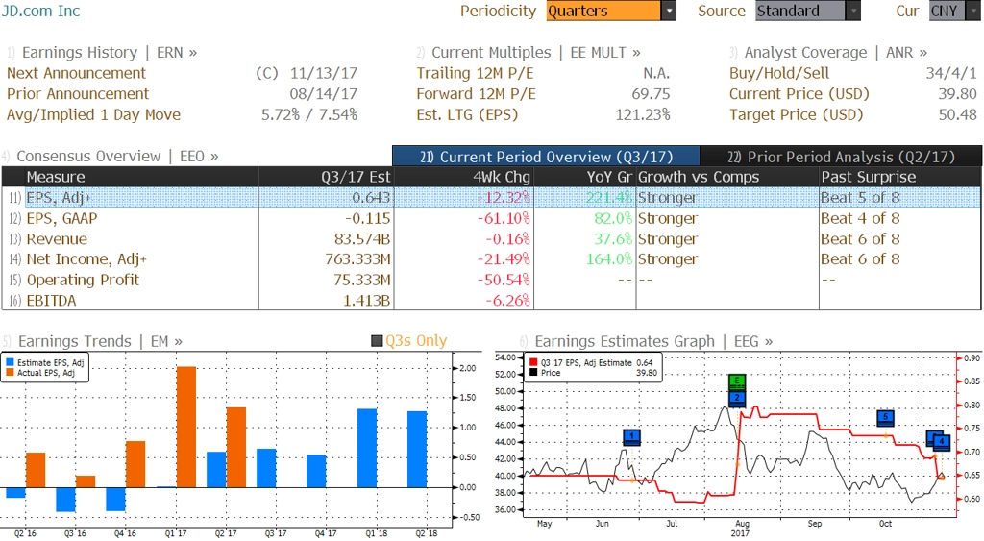Open Earnings History ERN link

[110, 53]
